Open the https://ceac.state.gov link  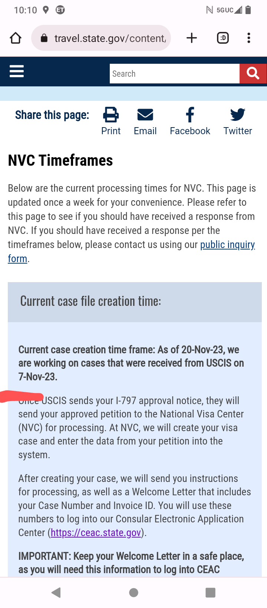[x=96, y=533]
